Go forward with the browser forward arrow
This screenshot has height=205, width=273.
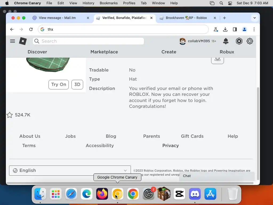(21, 29)
